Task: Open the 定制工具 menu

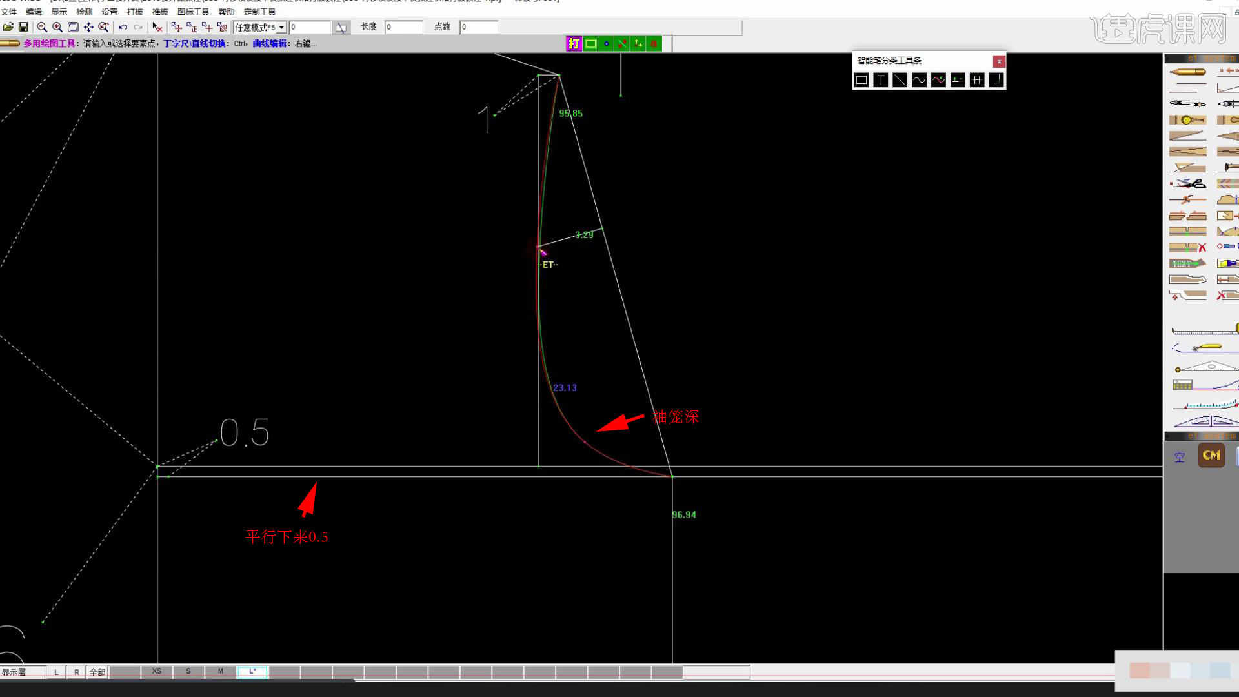Action: coord(260,12)
